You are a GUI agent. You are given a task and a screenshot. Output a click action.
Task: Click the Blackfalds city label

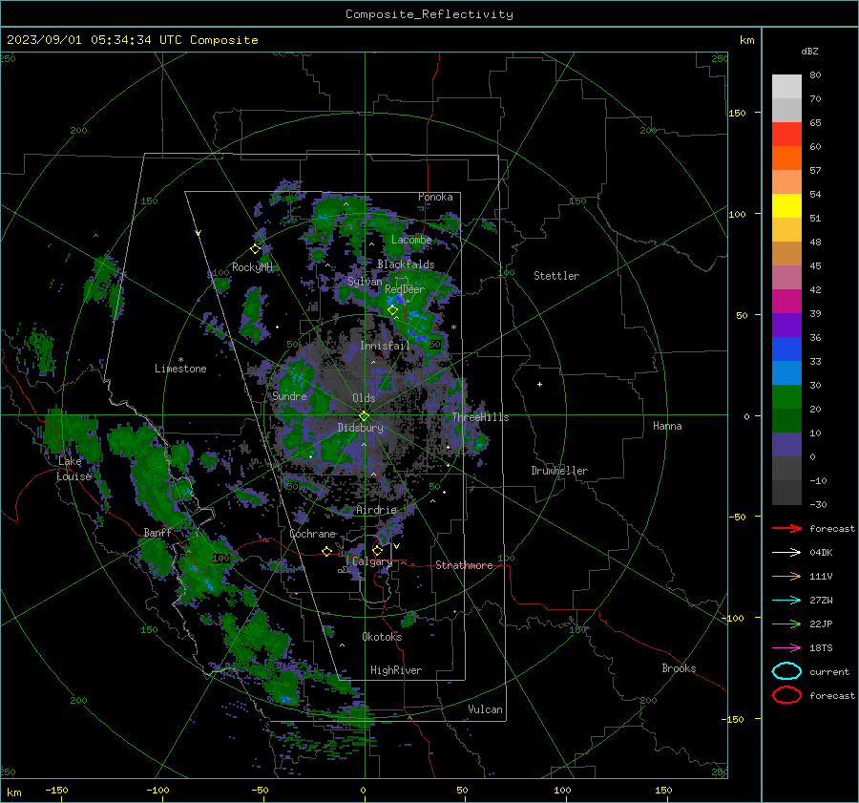pyautogui.click(x=406, y=264)
